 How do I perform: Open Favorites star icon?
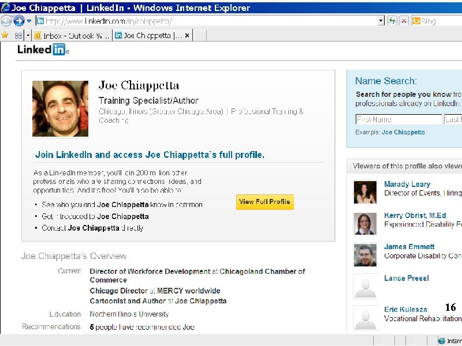tap(5, 35)
